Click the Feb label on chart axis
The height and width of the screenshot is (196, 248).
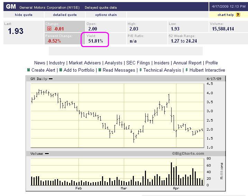(79, 188)
